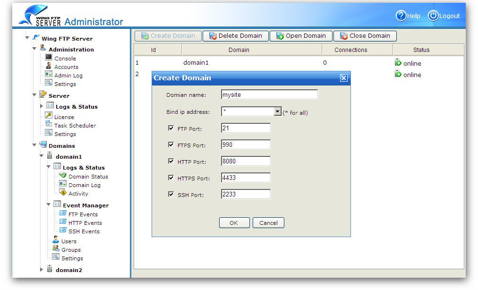
Task: Open the Bind ip address dropdown
Action: pyautogui.click(x=278, y=112)
